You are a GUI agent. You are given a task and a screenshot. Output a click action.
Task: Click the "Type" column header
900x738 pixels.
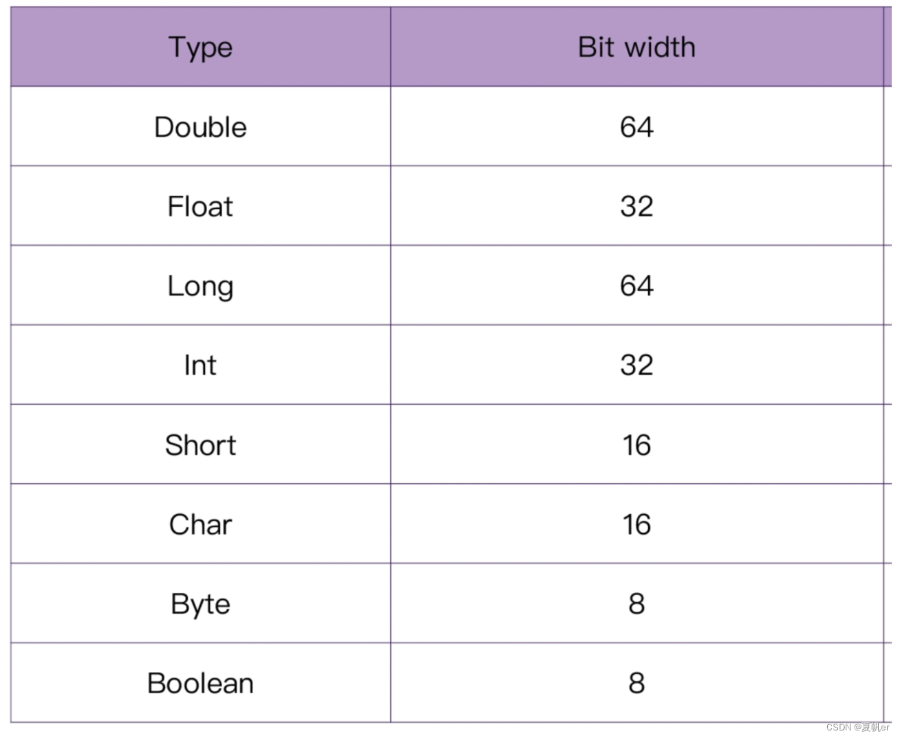pyautogui.click(x=200, y=47)
